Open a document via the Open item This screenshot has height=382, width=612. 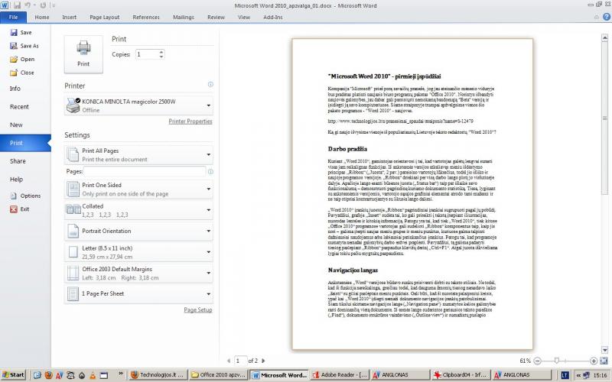(22, 60)
